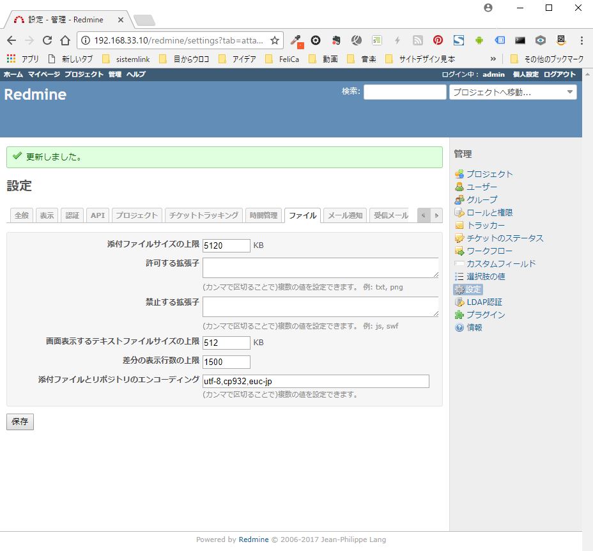Click the browser address bar URL

[x=178, y=40]
